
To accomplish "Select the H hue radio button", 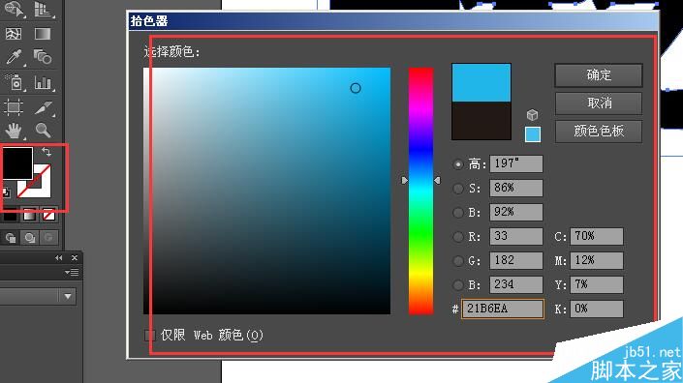I will tap(458, 164).
